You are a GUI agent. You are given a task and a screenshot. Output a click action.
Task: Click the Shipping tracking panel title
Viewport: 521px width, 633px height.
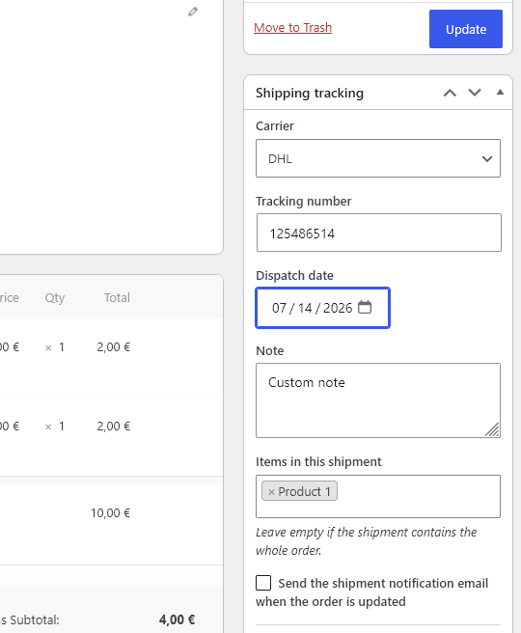click(x=310, y=94)
